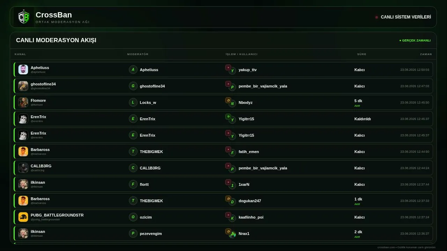The image size is (447, 251).
Task: Click the crossban.com footer link
Action: pos(386,247)
